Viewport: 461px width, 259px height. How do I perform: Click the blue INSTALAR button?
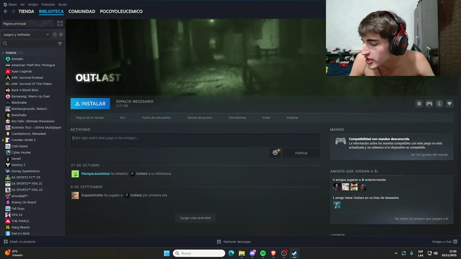pos(90,104)
